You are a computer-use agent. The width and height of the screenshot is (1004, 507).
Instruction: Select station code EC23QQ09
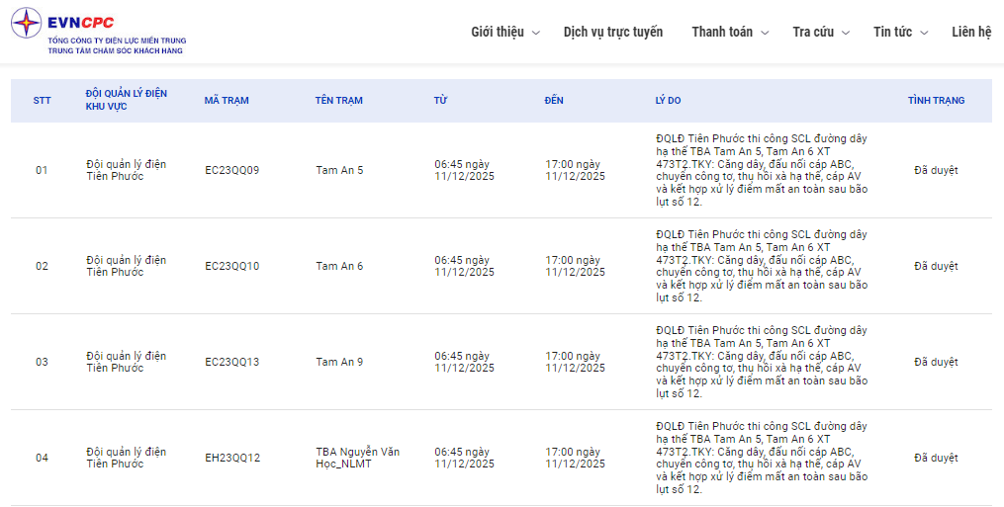click(x=231, y=170)
